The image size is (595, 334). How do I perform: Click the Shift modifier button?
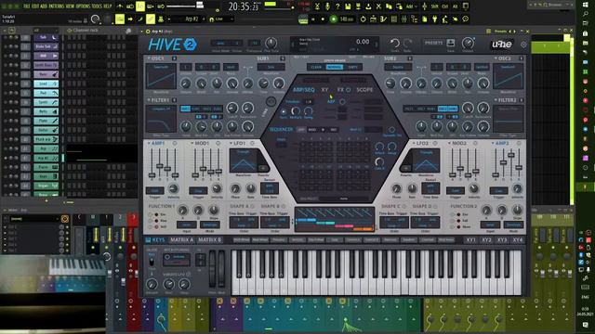click(434, 6)
